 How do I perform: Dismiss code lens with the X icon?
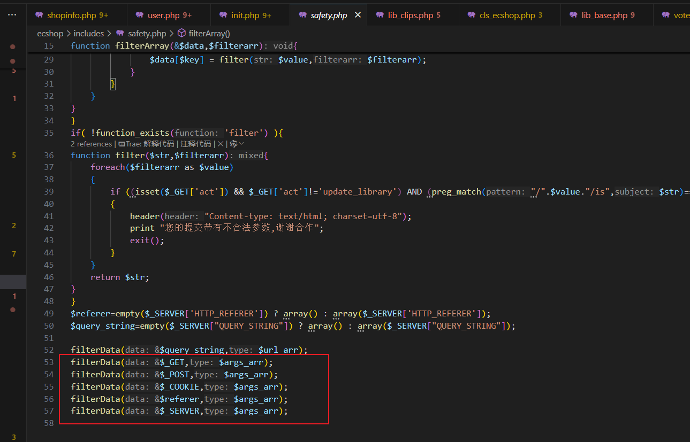coord(220,144)
